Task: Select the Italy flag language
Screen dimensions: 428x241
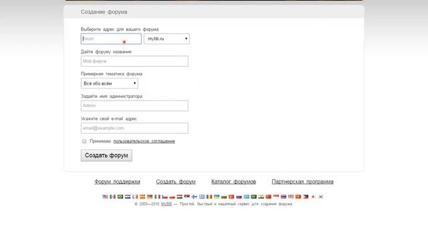Action: point(158,197)
